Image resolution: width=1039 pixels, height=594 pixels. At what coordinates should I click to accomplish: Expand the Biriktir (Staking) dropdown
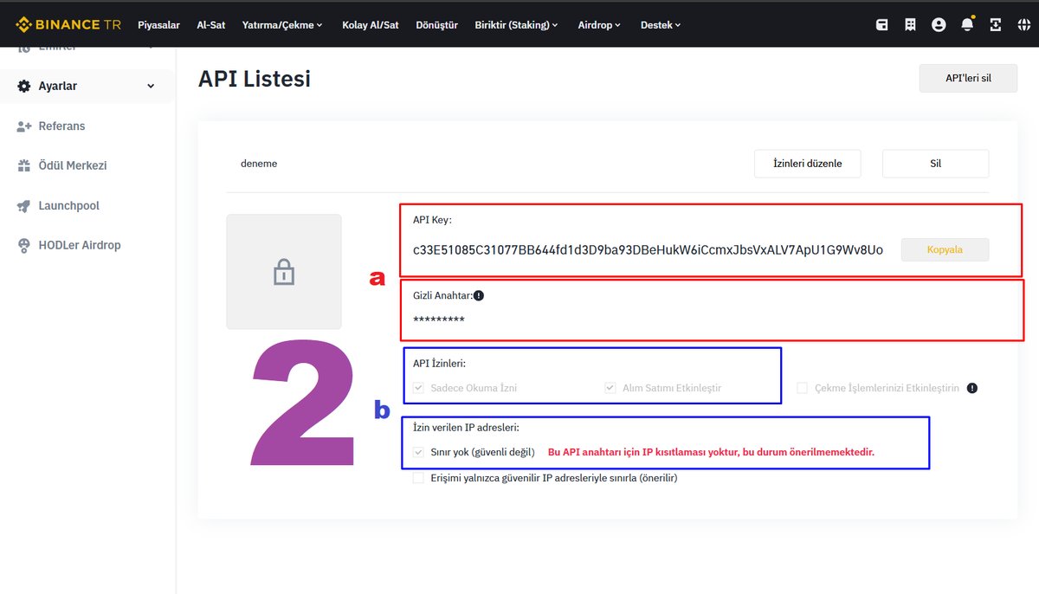pyautogui.click(x=517, y=25)
